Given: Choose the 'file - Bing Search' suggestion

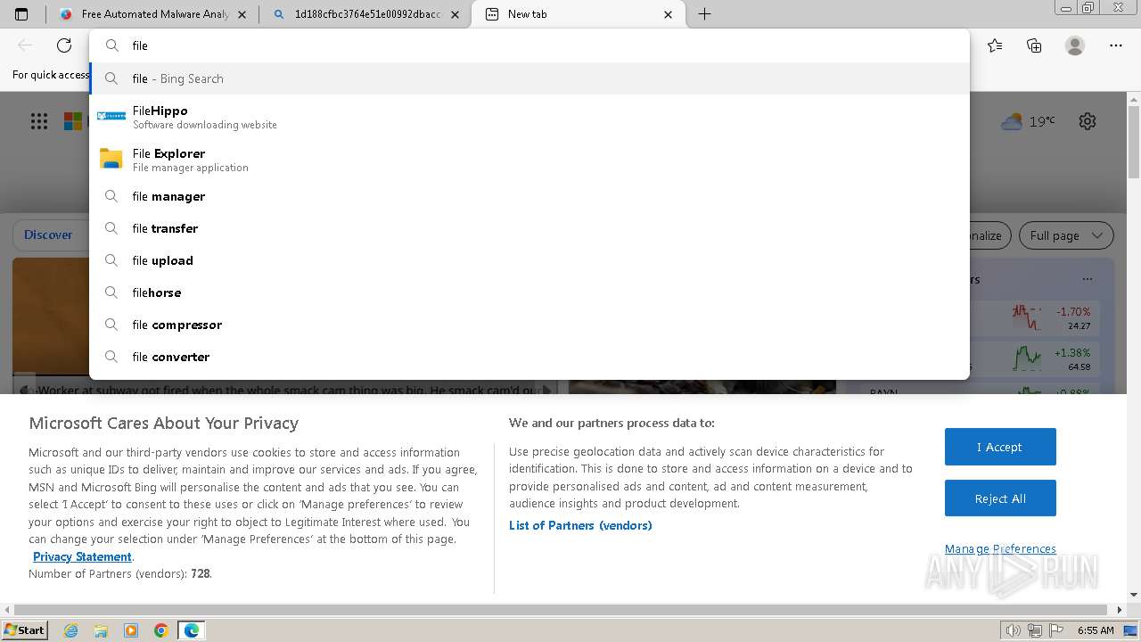Looking at the screenshot, I should pos(529,78).
